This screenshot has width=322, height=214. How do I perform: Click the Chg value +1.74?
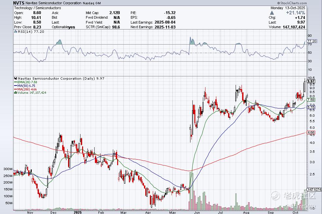(300, 17)
